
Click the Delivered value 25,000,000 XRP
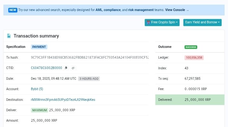tap(198, 100)
